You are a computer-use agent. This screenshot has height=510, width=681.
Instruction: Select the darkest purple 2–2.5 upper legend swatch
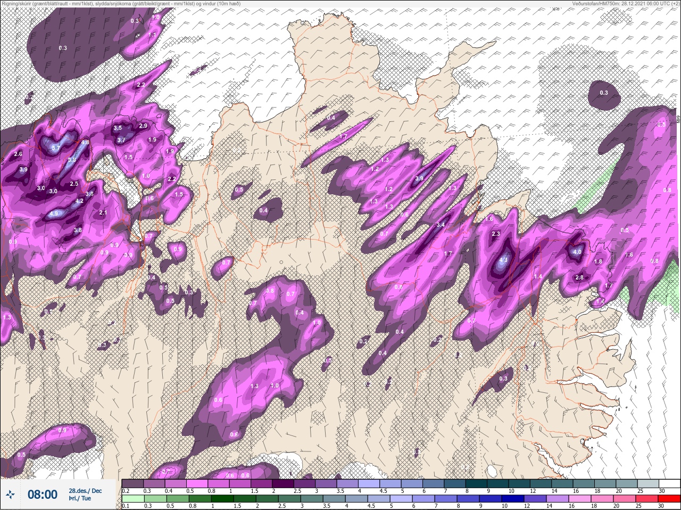point(283,483)
